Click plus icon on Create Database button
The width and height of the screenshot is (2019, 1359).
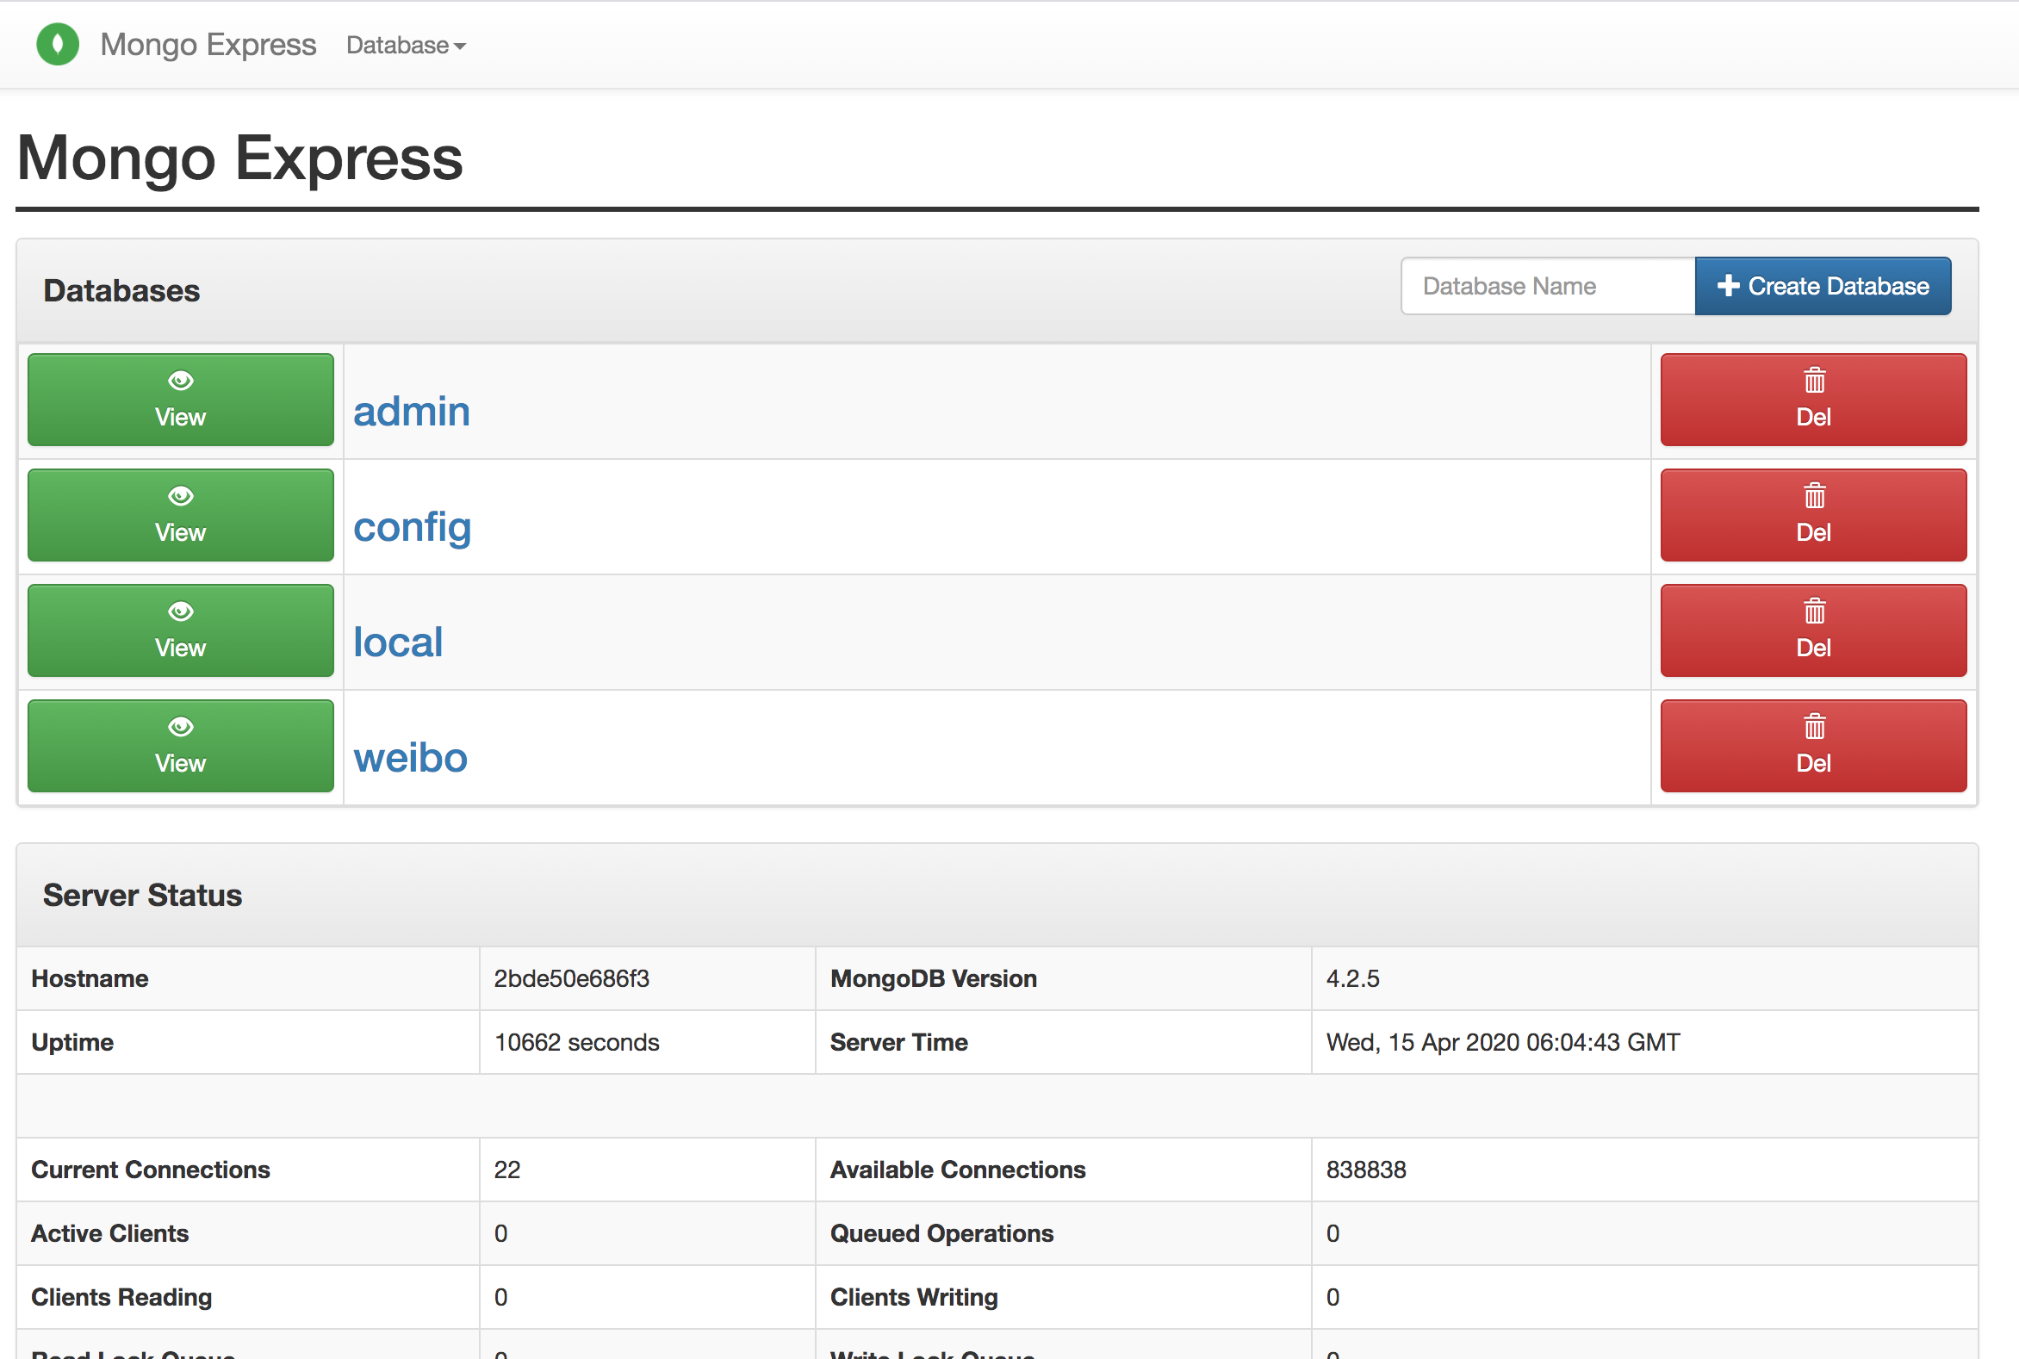coord(1728,286)
